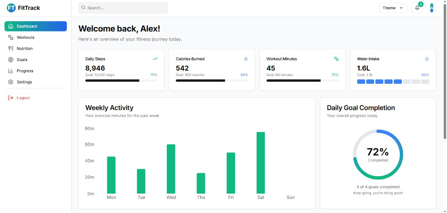The width and height of the screenshot is (447, 213).
Task: Click the Progress bar-chart icon in sidebar
Action: 10,71
